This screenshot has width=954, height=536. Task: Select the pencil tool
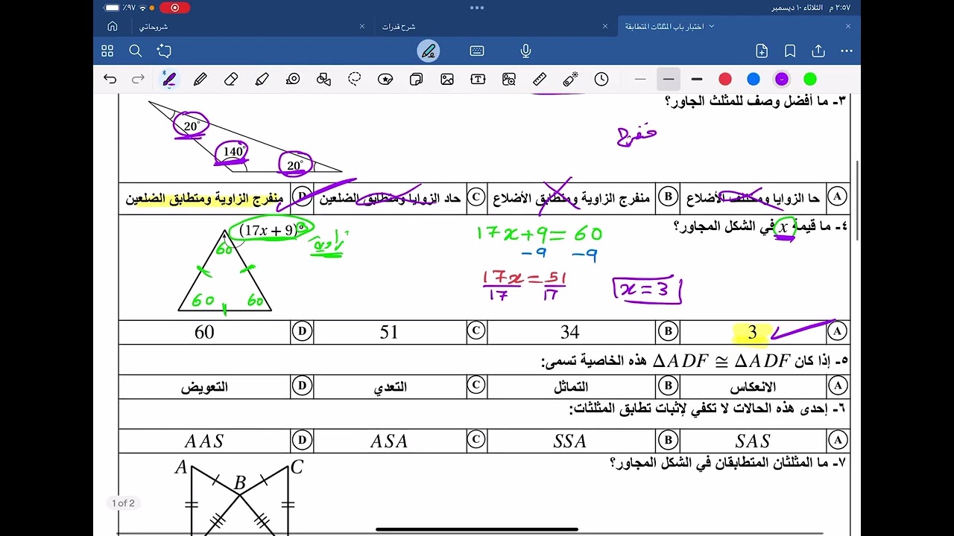coord(200,79)
